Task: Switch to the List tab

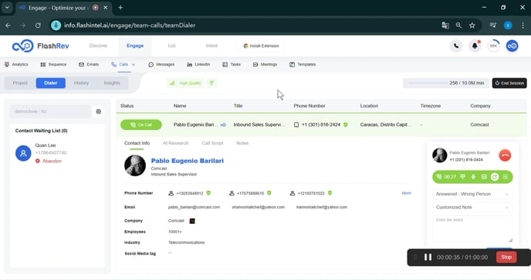Action: 171,46
